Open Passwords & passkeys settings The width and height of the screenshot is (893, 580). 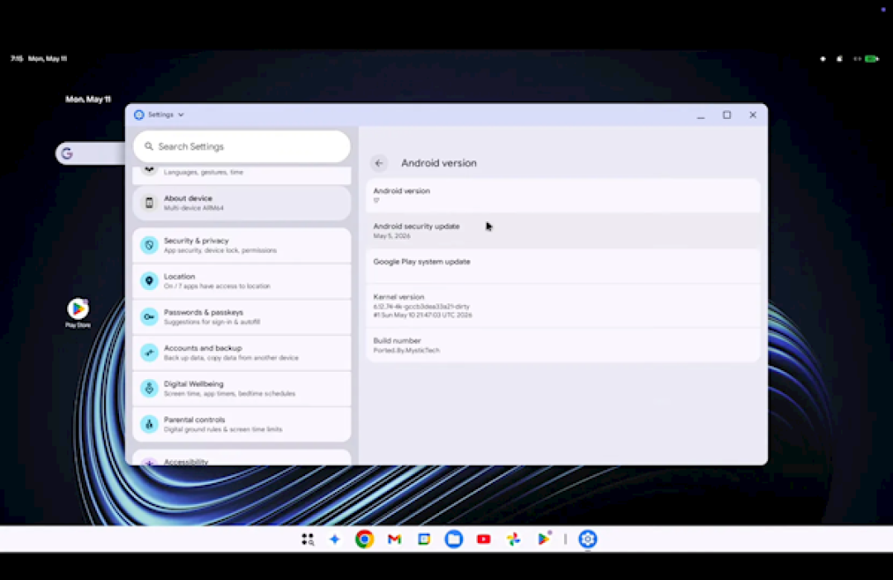point(241,317)
